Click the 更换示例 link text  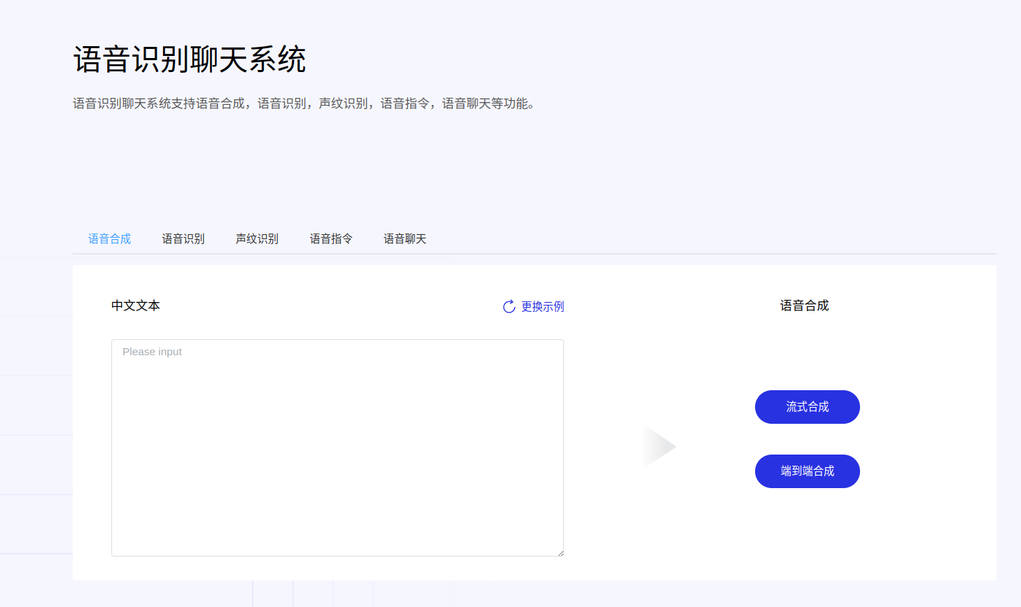point(542,307)
